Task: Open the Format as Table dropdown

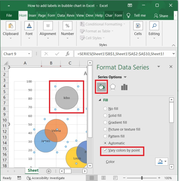Action: (97, 31)
